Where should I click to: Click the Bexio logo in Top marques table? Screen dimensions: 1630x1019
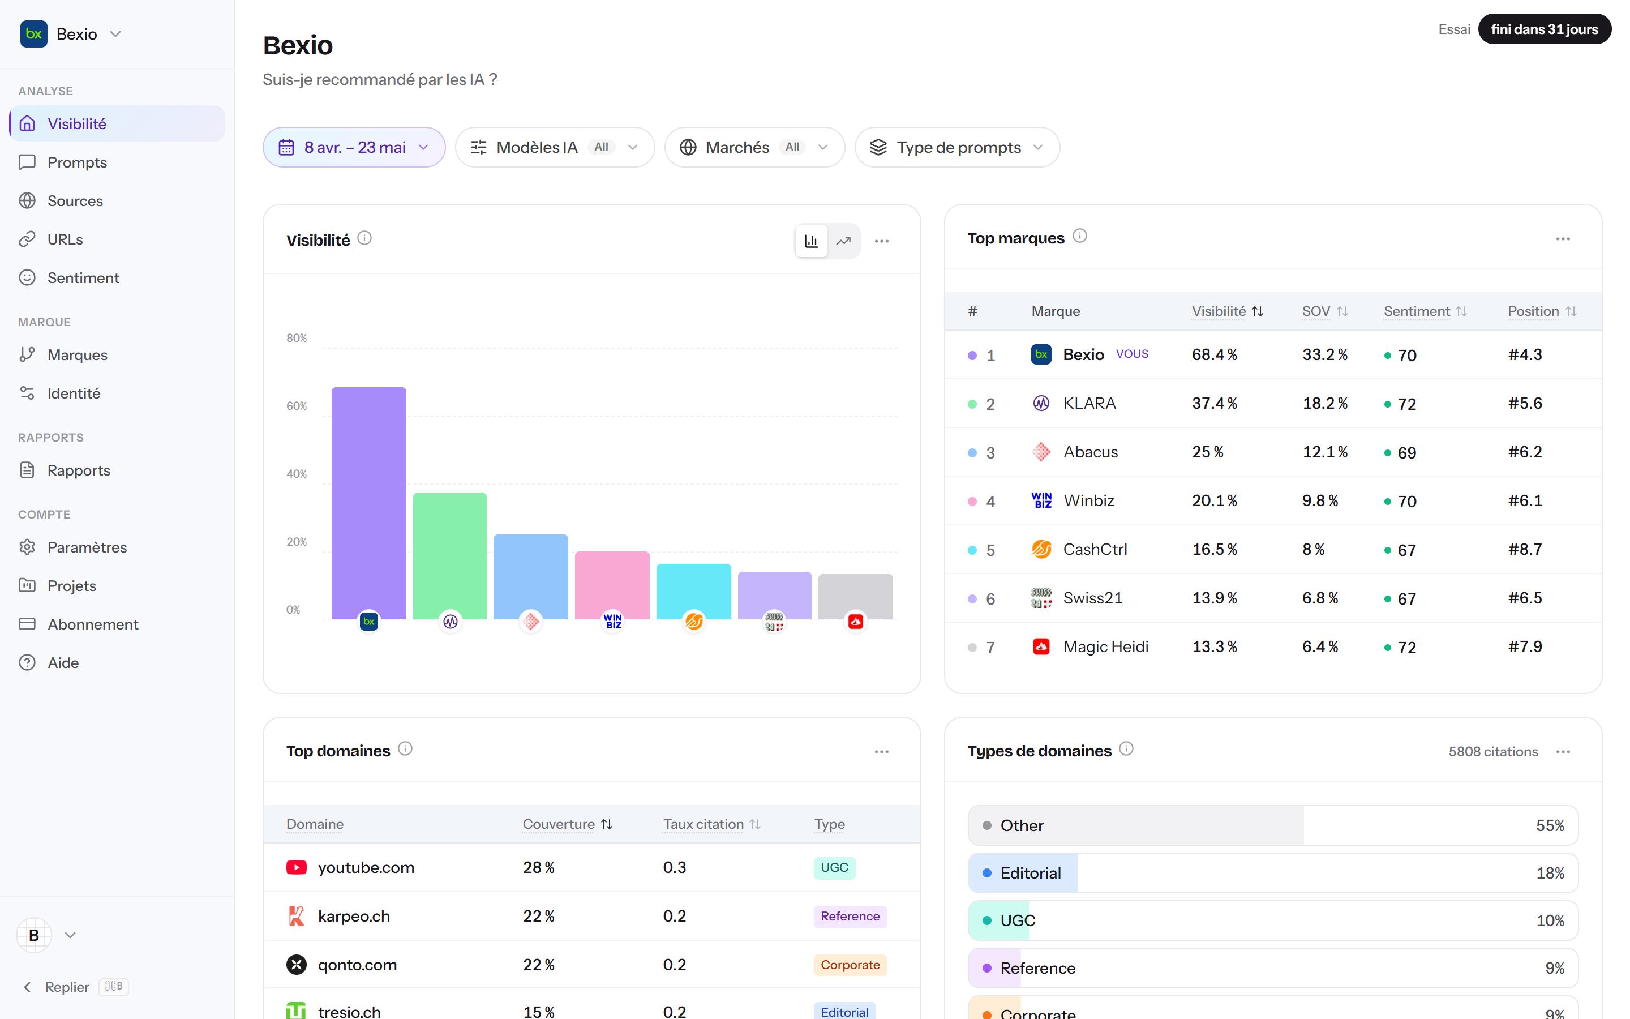tap(1041, 354)
